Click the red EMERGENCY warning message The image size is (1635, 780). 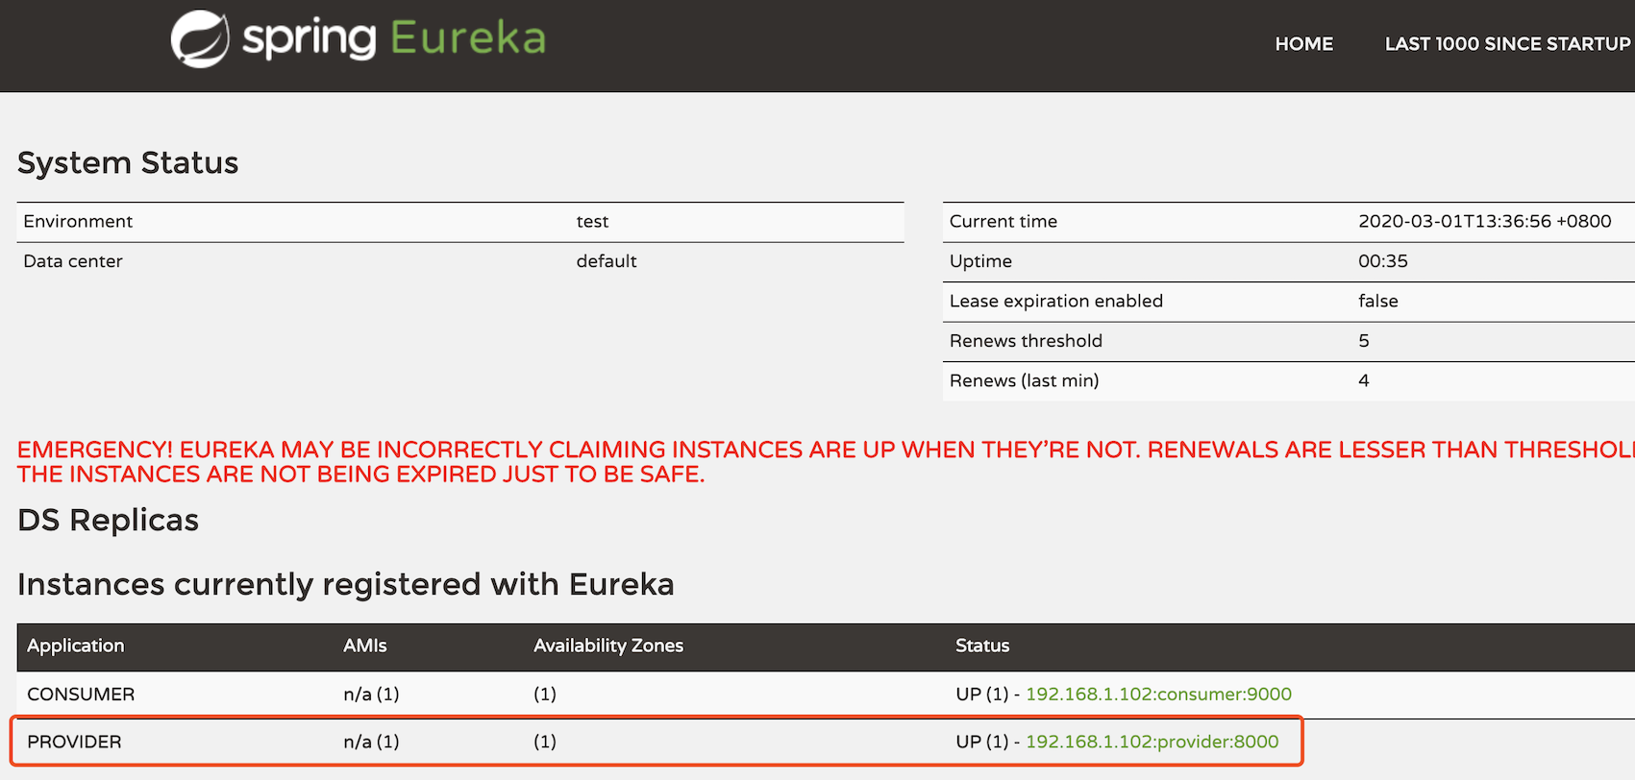point(826,462)
